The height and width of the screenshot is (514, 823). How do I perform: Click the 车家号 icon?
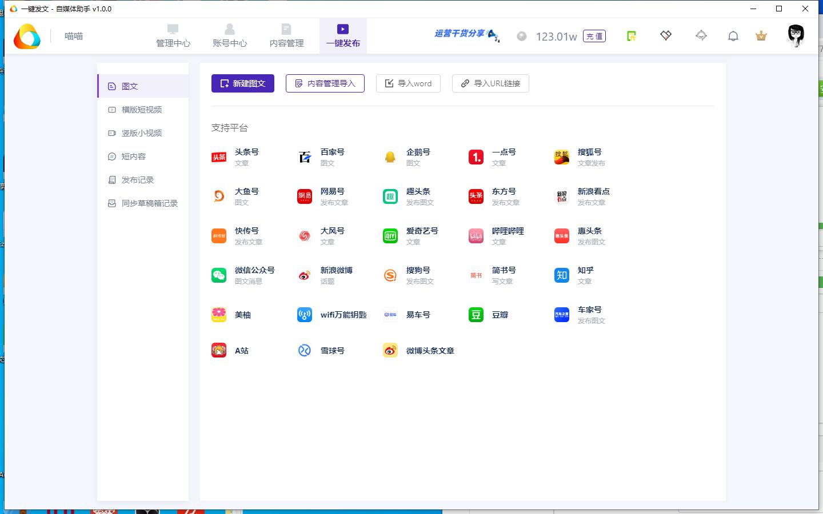click(562, 315)
